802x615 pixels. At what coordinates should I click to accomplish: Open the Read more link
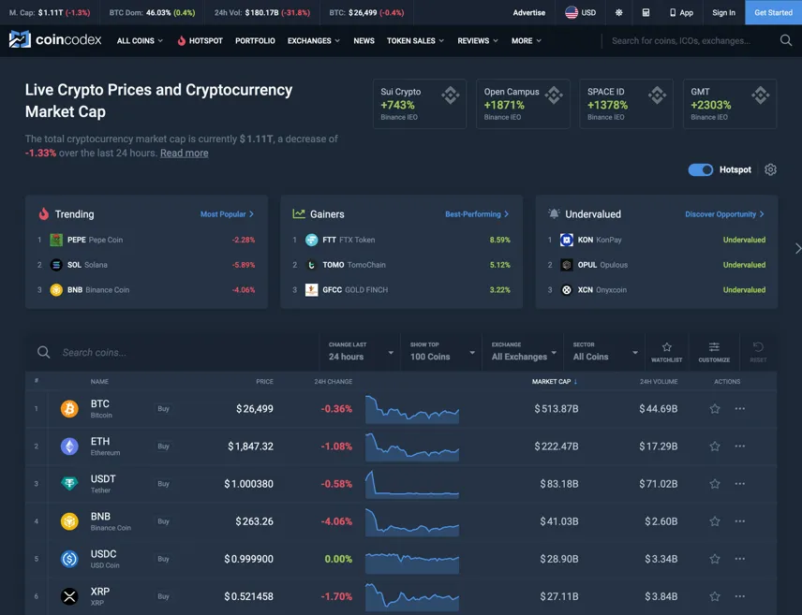[185, 153]
